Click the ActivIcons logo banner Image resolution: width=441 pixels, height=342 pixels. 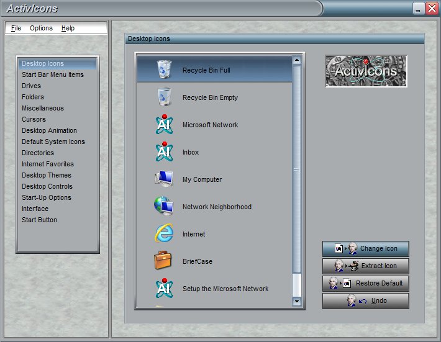tap(366, 71)
